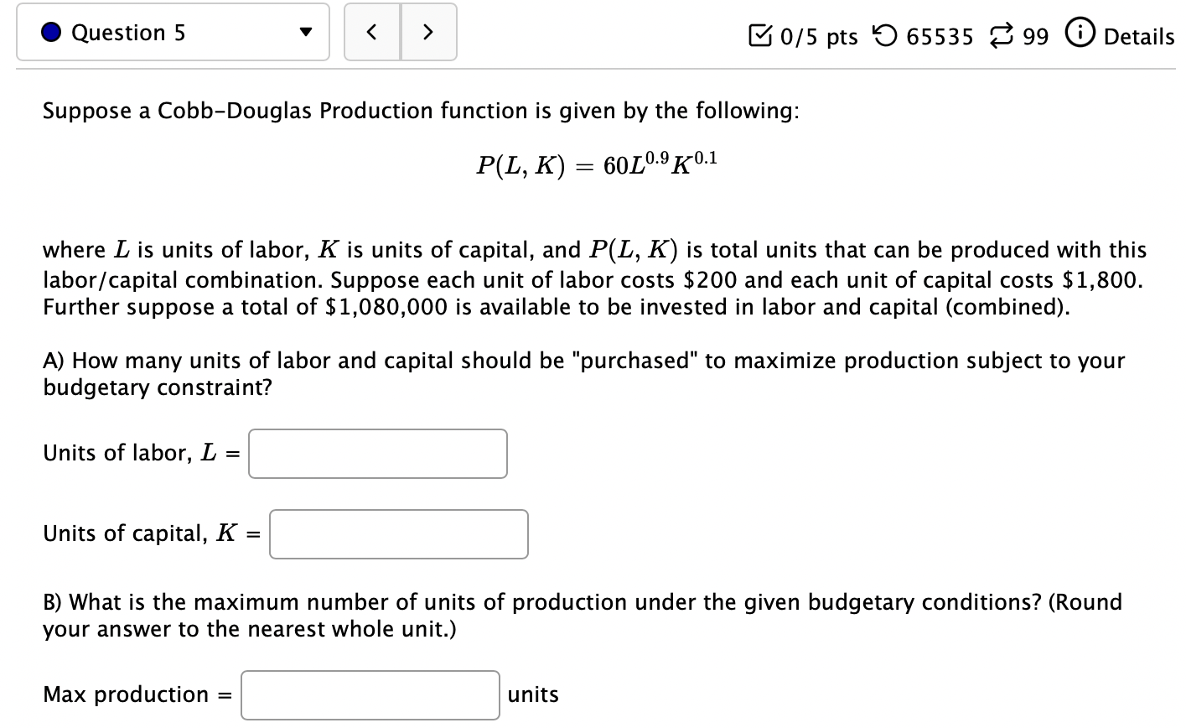Toggle the score checkbox near the points display
1186x728 pixels.
[759, 35]
